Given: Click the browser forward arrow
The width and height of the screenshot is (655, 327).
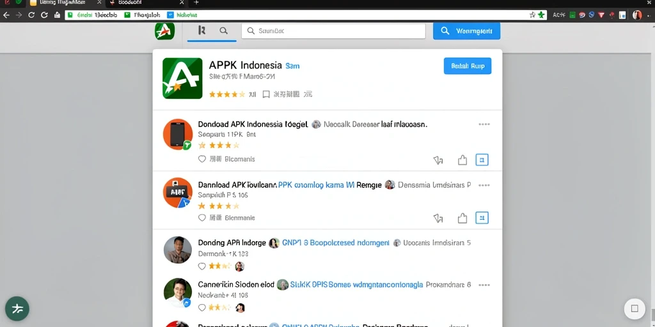Looking at the screenshot, I should [x=19, y=15].
